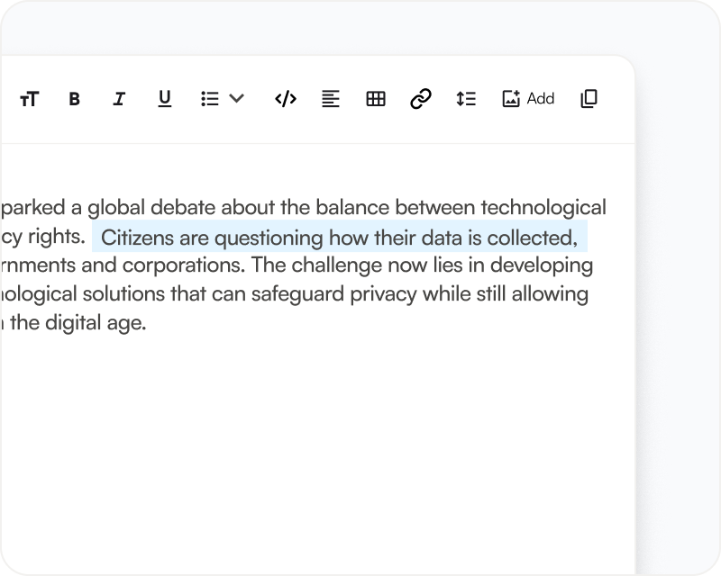Copy the document with the duplicate icon
Screen dimensions: 721x576
[589, 99]
